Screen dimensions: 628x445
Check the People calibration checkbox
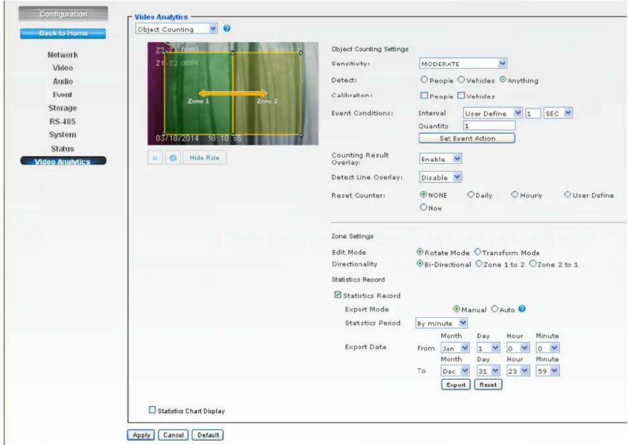(423, 96)
